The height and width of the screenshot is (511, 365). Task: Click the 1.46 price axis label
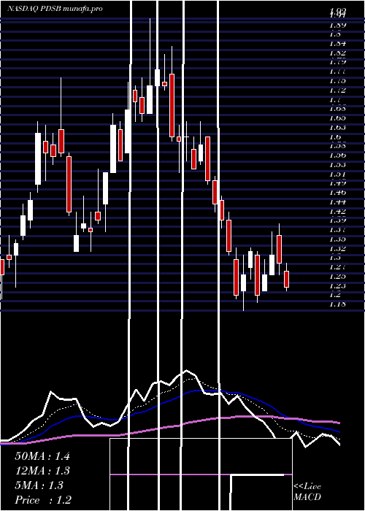coord(337,193)
